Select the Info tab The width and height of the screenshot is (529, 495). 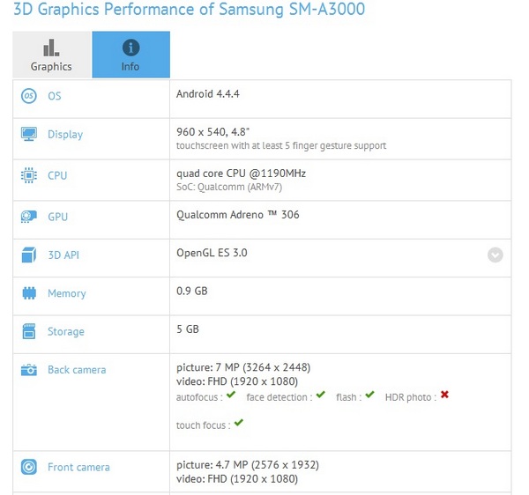130,55
